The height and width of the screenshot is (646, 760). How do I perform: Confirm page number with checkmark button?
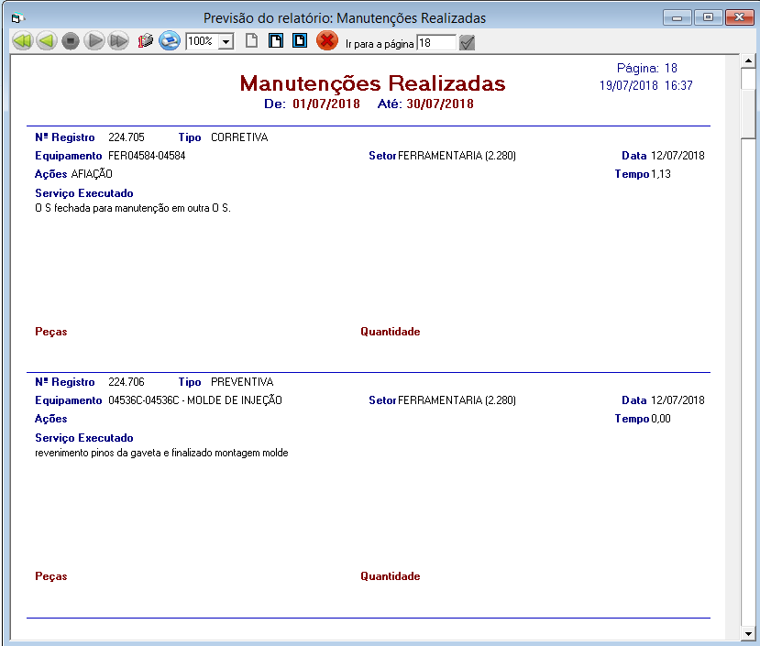468,43
